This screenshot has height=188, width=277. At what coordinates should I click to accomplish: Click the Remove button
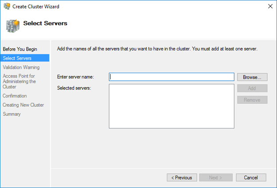point(252,100)
